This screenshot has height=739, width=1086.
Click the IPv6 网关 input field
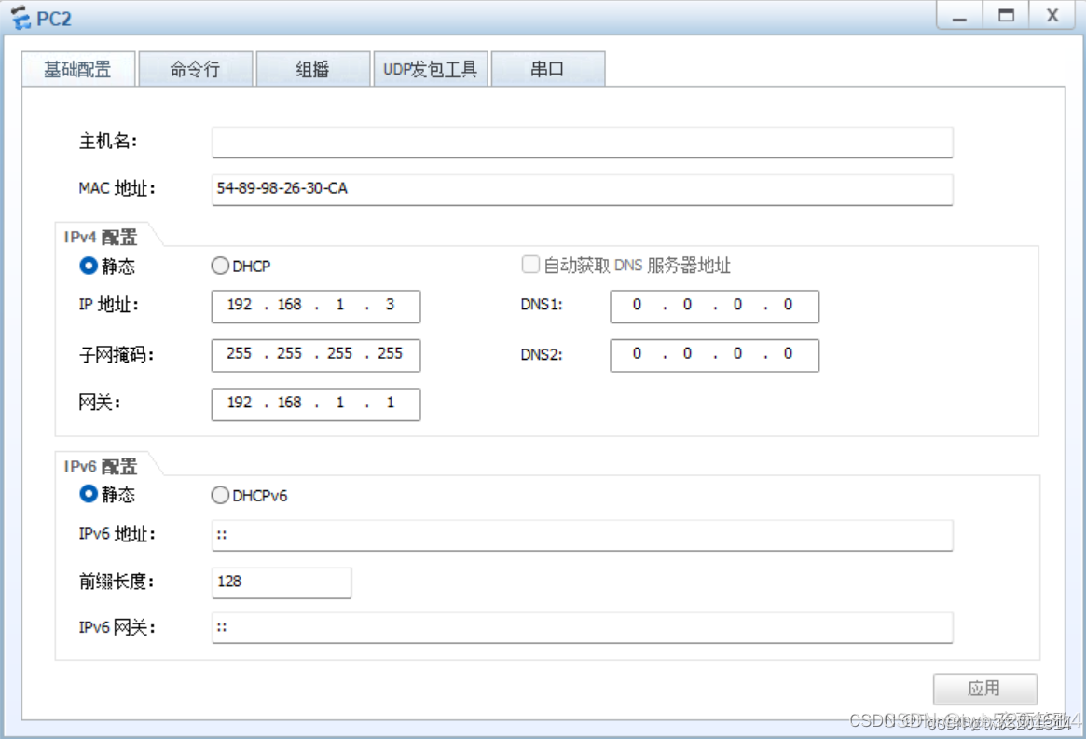tap(582, 627)
